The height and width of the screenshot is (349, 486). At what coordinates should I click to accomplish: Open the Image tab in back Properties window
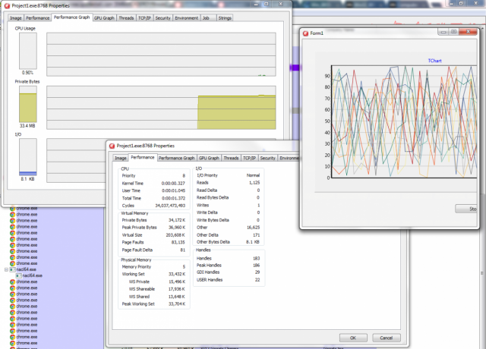tap(16, 18)
